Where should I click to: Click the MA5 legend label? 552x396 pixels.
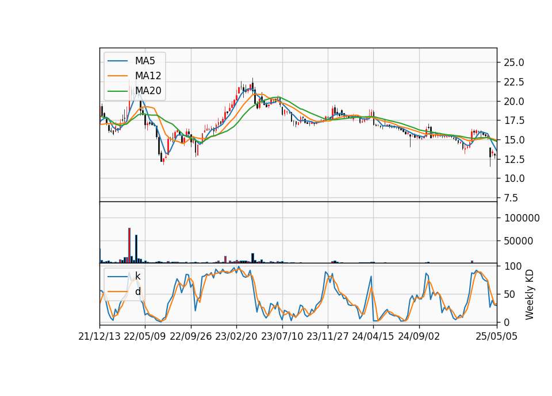(x=145, y=61)
